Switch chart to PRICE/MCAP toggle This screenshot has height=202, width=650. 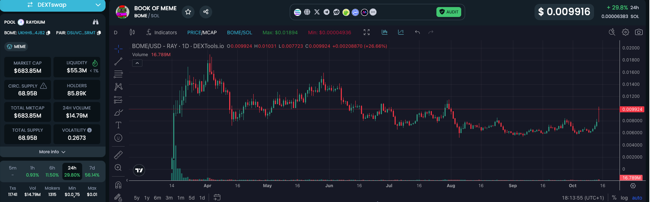(202, 32)
